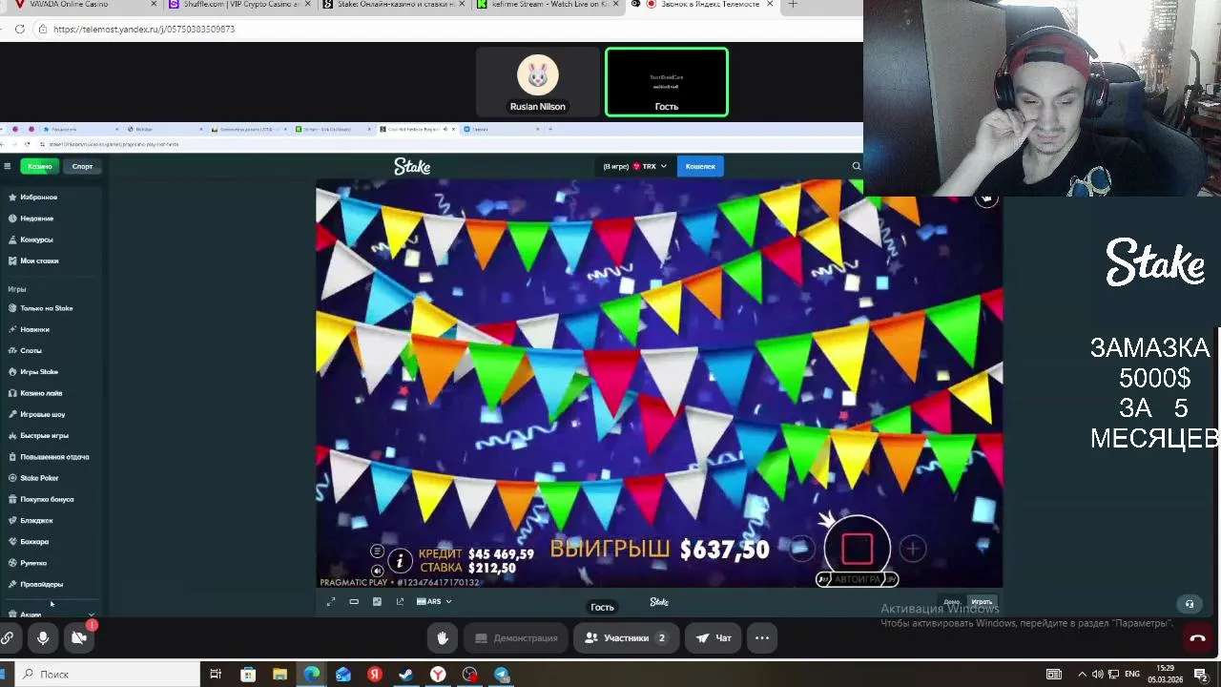Decrease the bet with the minus button
This screenshot has width=1221, height=687.
point(801,549)
